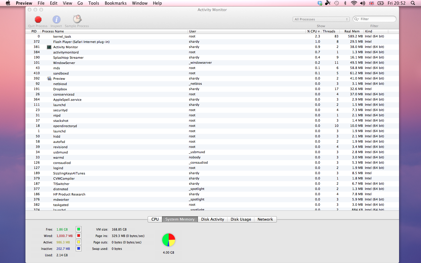Select the sandboxd process row

coord(212,73)
